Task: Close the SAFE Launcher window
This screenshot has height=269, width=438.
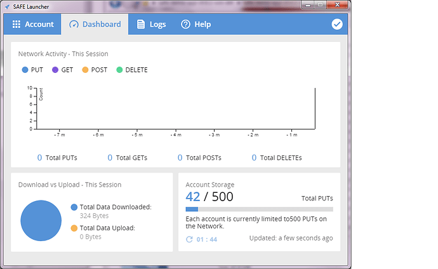Action: point(337,5)
